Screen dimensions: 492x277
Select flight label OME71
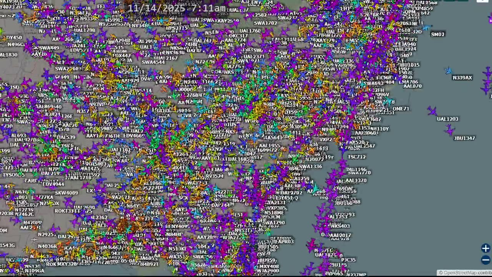pos(401,109)
